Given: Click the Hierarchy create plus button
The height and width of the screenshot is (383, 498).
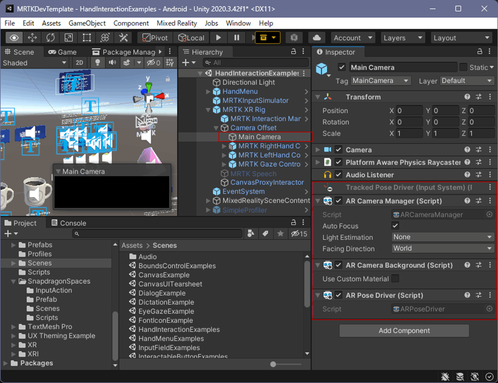Looking at the screenshot, I should [189, 63].
